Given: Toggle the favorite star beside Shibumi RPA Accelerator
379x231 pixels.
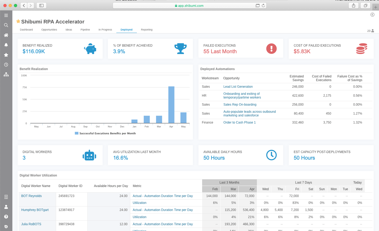Looking at the screenshot, I should [18, 21].
